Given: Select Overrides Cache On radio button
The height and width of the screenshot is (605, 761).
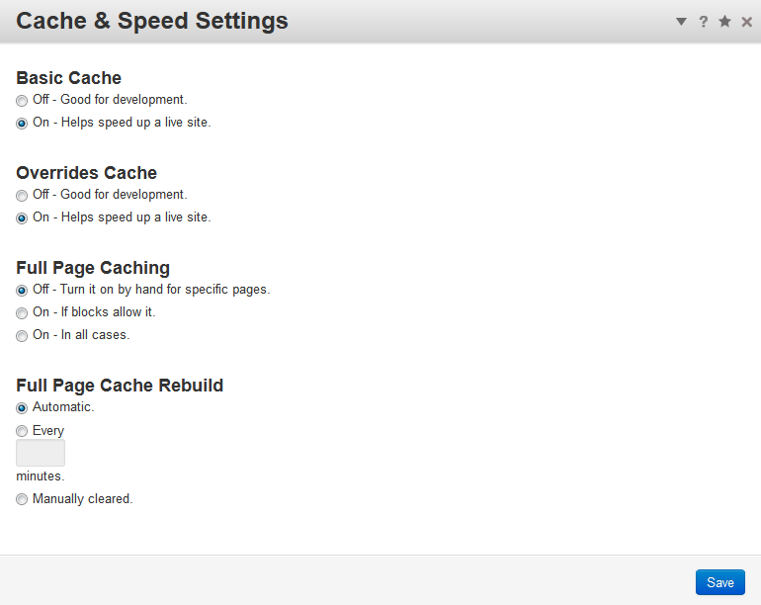Looking at the screenshot, I should tap(22, 218).
